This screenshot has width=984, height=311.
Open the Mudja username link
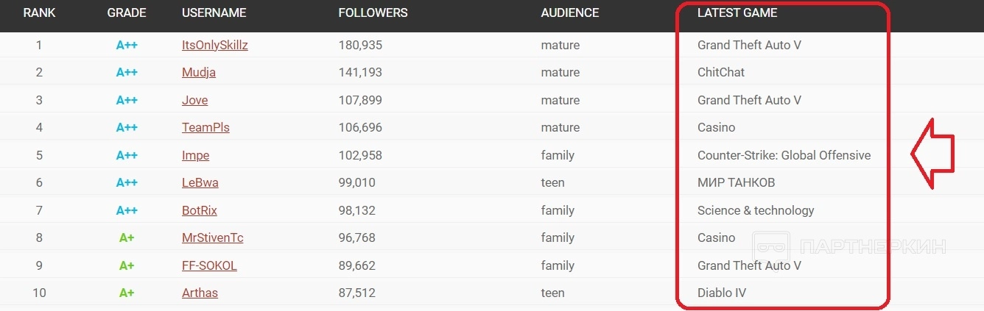pos(198,72)
